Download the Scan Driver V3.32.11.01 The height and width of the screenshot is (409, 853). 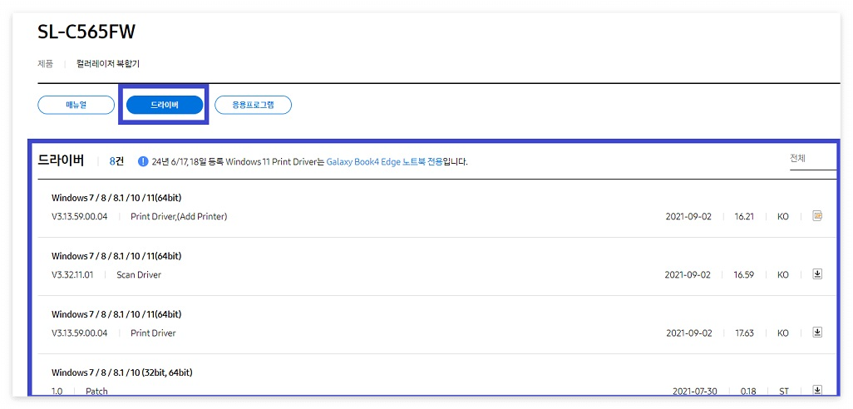817,274
